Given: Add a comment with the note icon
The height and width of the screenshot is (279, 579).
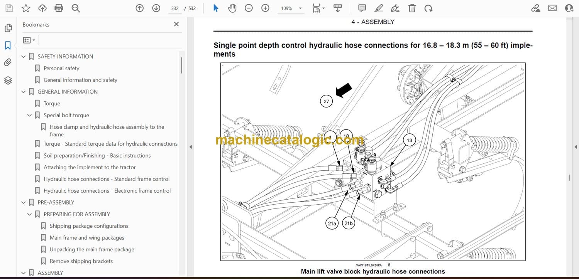Looking at the screenshot, I should point(362,8).
